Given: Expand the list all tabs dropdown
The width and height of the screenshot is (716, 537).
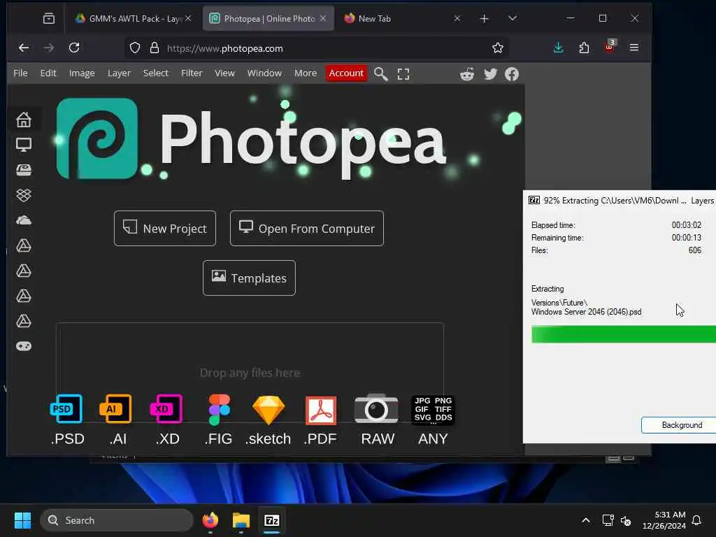Looking at the screenshot, I should point(513,18).
